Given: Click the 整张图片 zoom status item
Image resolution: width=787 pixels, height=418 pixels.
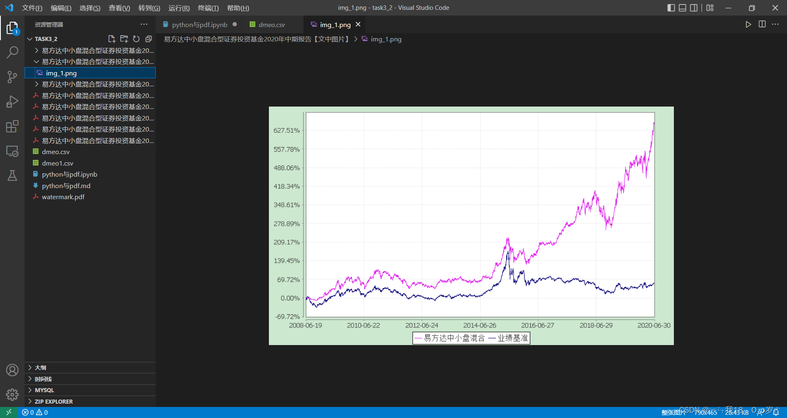Looking at the screenshot, I should [673, 412].
